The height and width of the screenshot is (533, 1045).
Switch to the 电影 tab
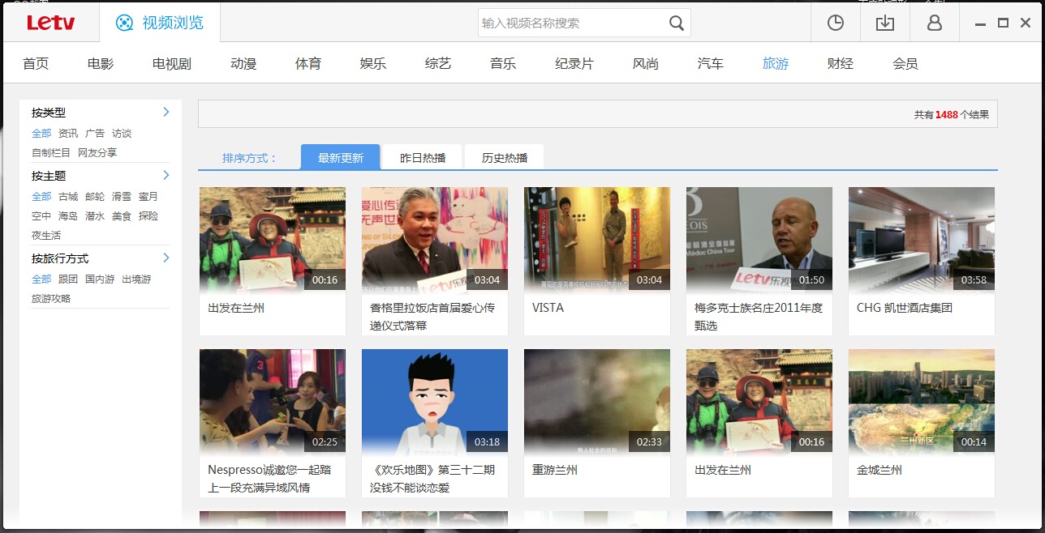coord(99,62)
